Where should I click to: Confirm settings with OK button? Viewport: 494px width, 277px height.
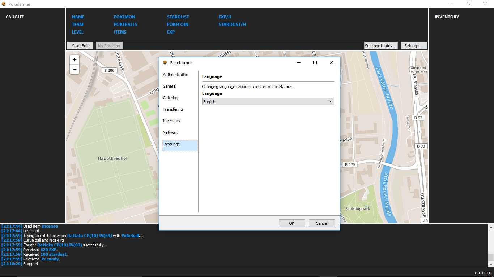point(292,223)
